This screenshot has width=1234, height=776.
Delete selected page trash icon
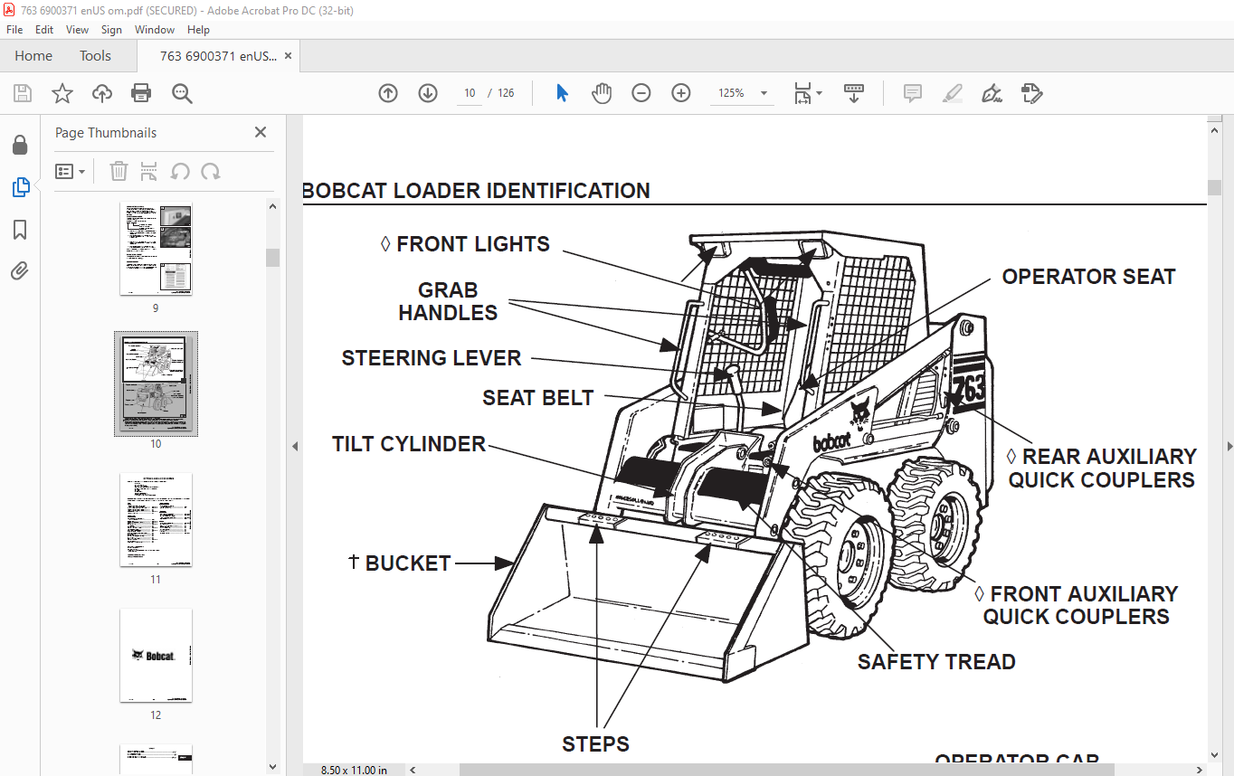119,171
